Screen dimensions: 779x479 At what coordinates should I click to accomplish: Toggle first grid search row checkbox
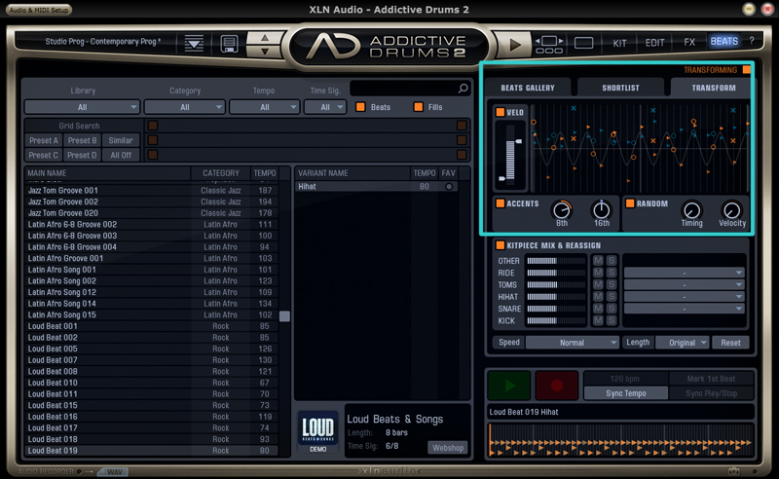coord(153,126)
